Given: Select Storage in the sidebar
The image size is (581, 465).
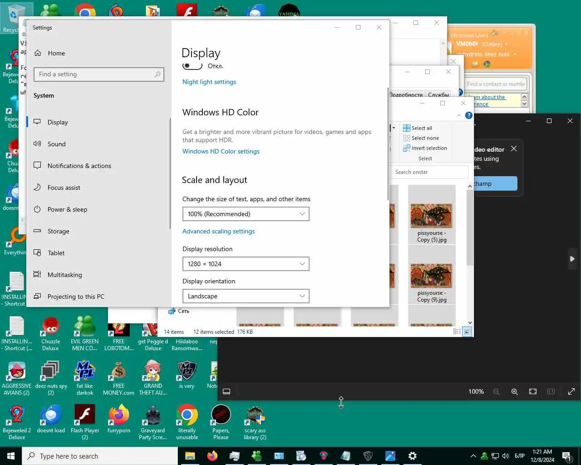Looking at the screenshot, I should coord(52,231).
